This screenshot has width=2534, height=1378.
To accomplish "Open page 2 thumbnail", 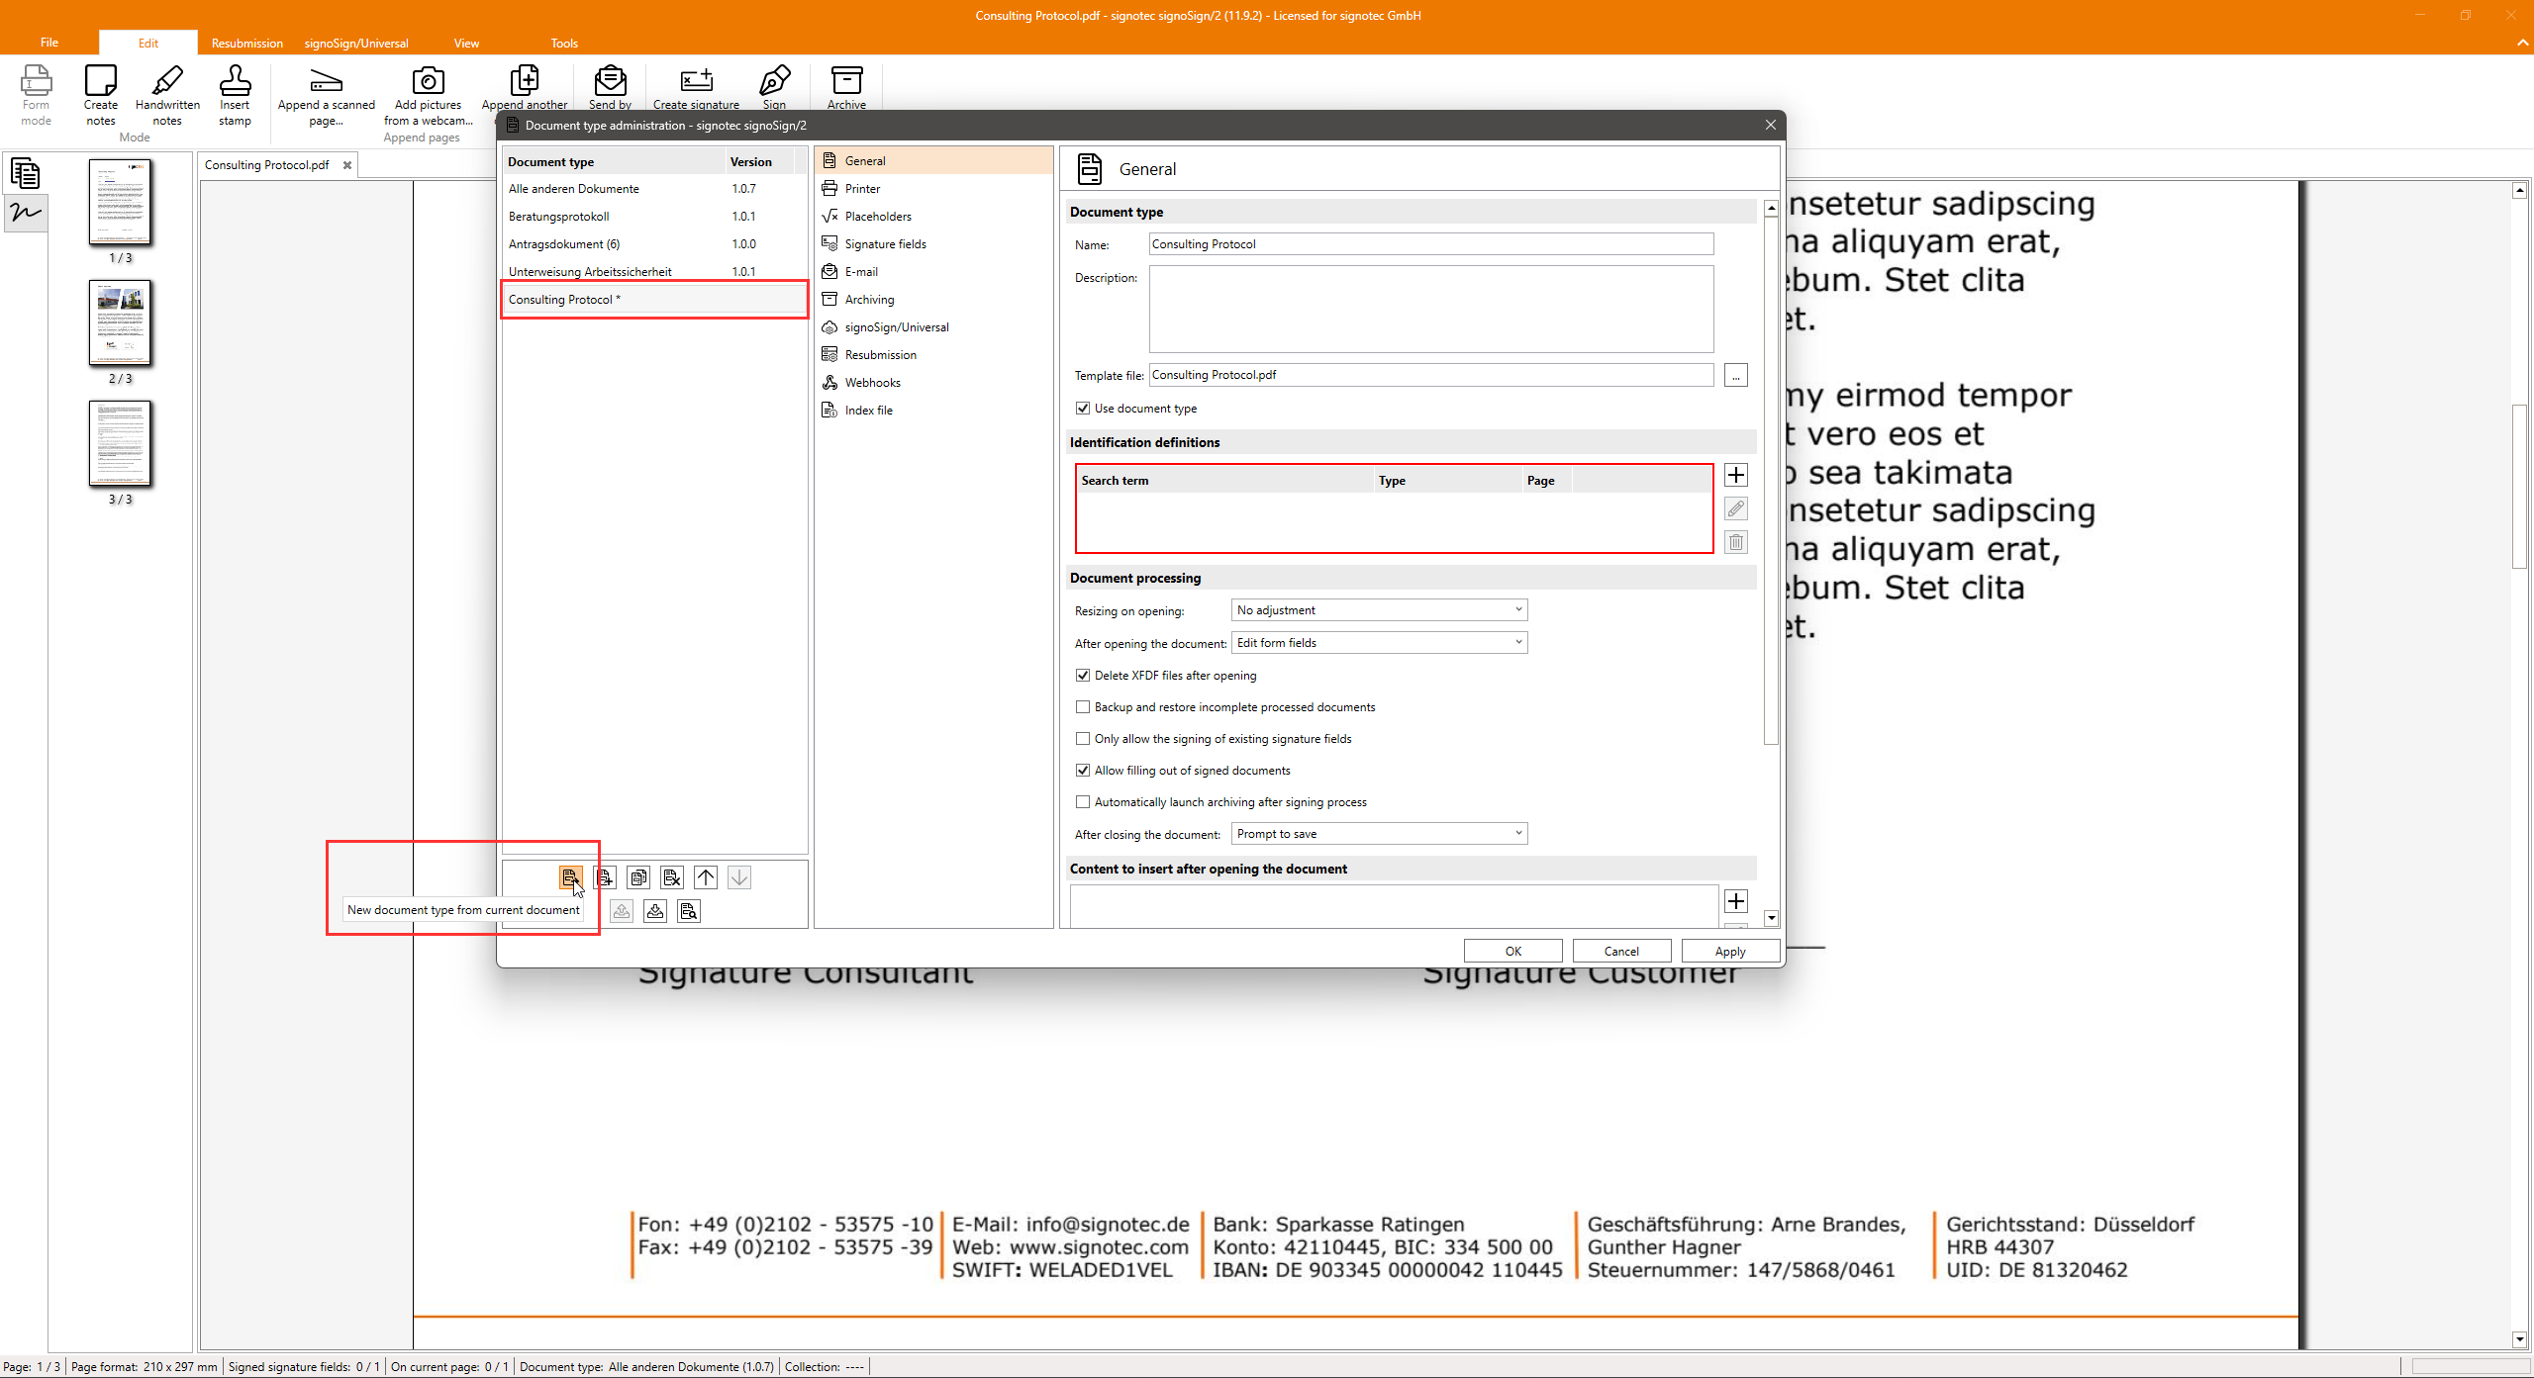I will pos(120,322).
